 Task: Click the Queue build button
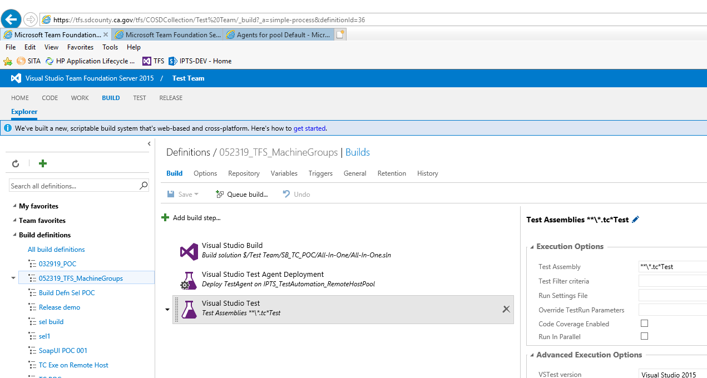click(x=241, y=195)
